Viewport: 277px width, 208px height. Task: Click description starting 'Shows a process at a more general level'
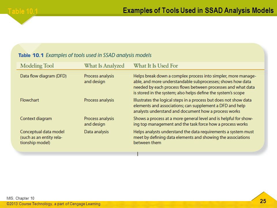193,121
